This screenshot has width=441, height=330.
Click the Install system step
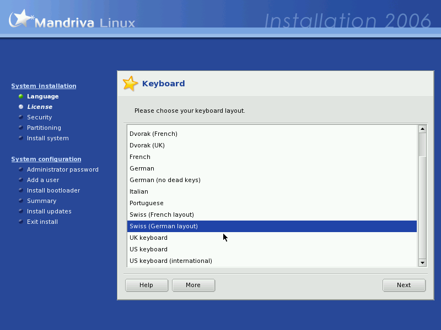pyautogui.click(x=48, y=139)
